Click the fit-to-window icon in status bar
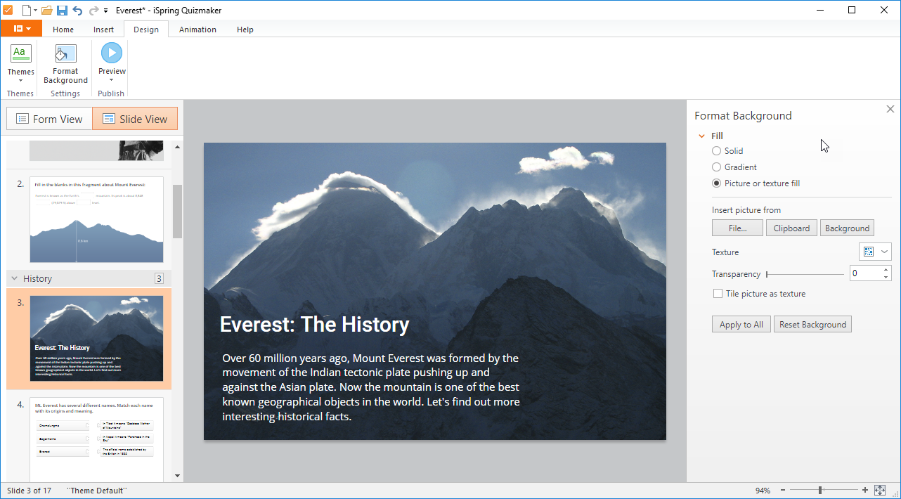The height and width of the screenshot is (499, 901). (879, 490)
